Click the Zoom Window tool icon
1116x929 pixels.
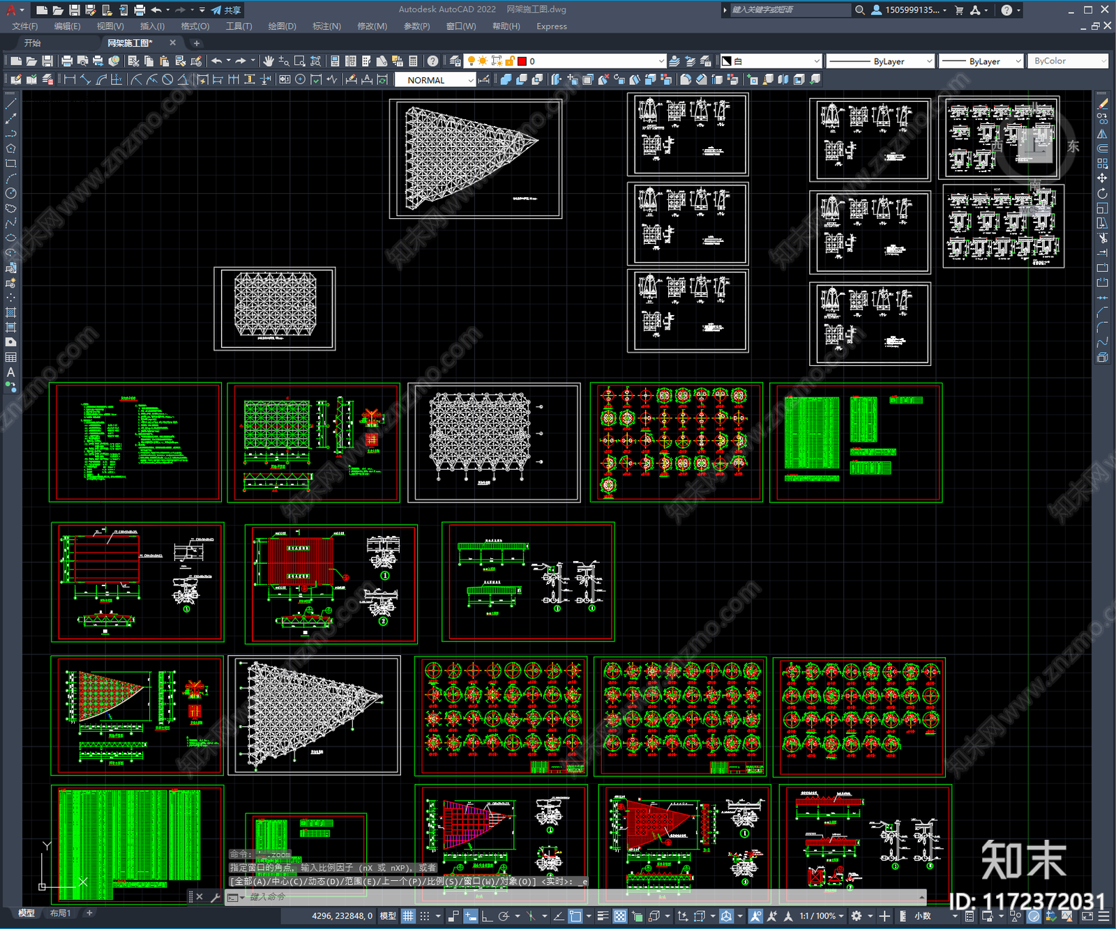tap(300, 61)
